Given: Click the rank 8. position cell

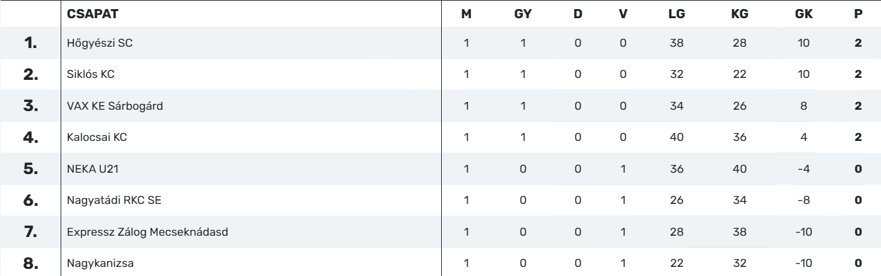Looking at the screenshot, I should [31, 262].
